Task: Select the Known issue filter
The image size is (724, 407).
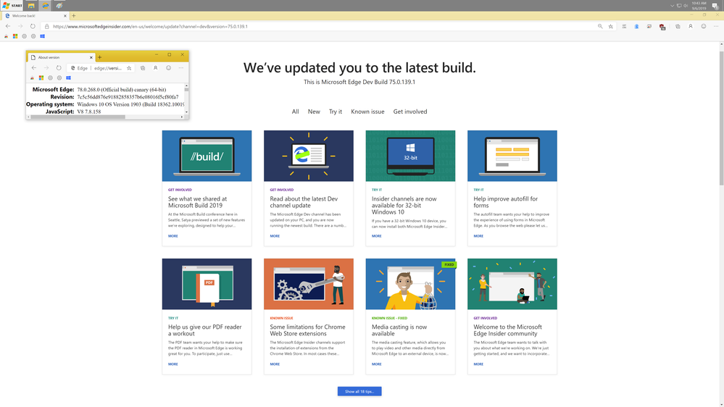Action: coord(367,112)
